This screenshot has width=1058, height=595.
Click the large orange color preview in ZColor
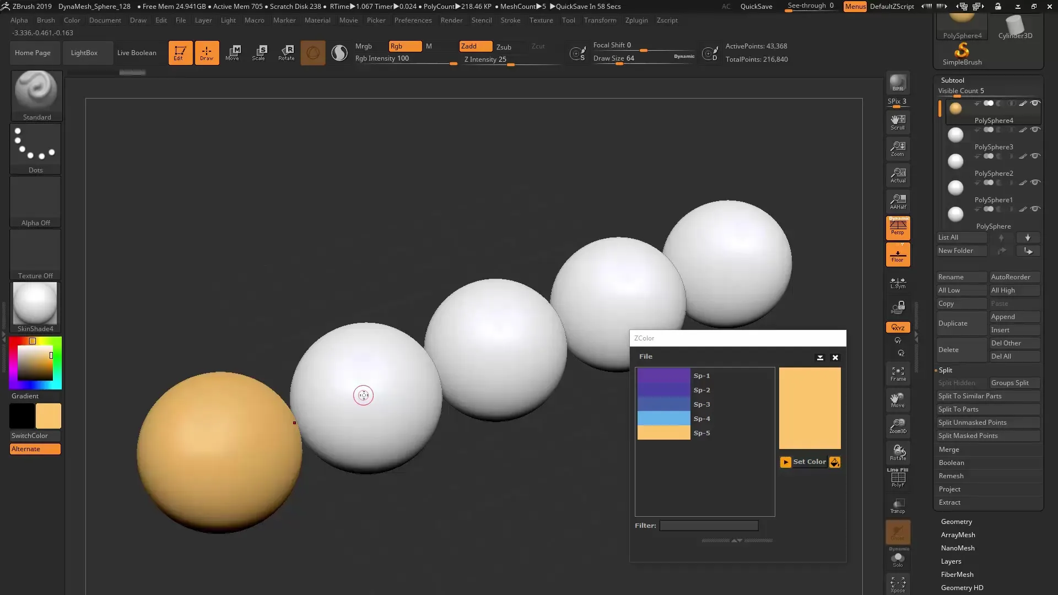pyautogui.click(x=809, y=408)
